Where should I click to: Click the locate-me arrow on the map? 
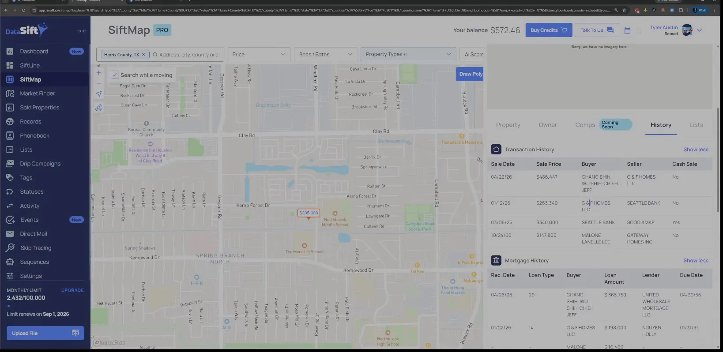[x=99, y=94]
